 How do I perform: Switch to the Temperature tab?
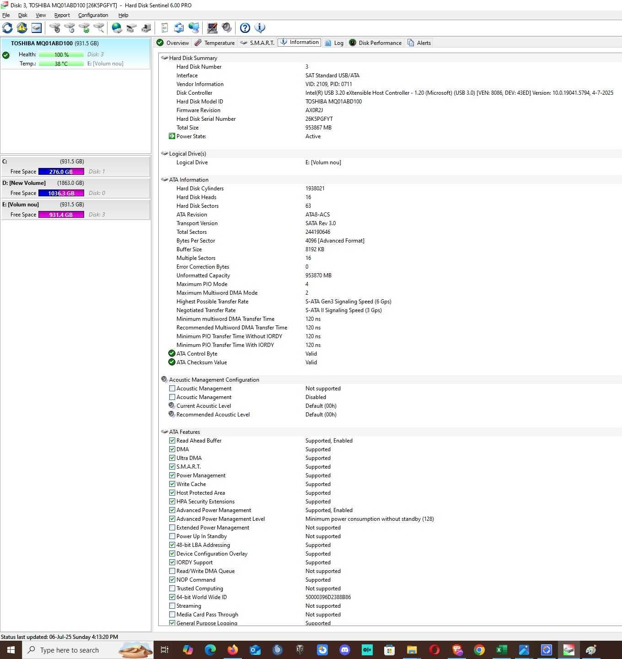point(214,43)
